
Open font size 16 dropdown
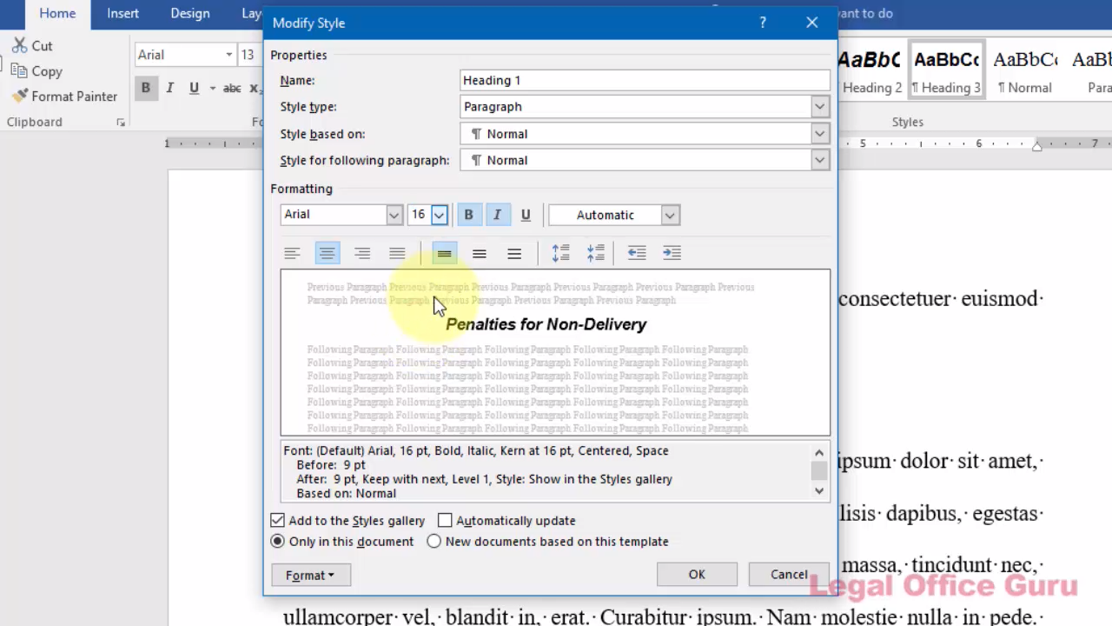coord(439,215)
